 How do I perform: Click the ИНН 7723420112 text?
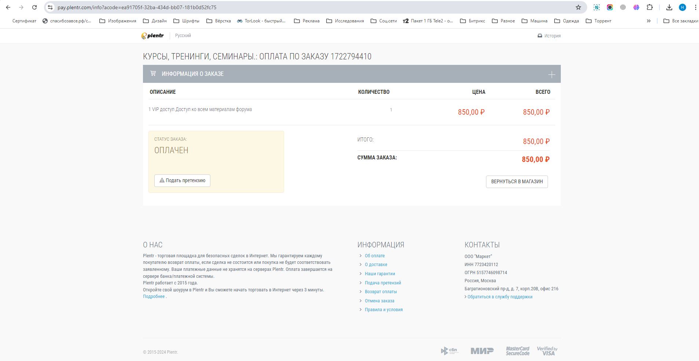(481, 265)
